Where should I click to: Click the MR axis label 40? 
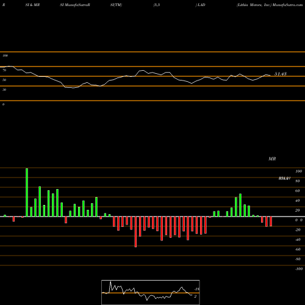[x=298, y=201]
